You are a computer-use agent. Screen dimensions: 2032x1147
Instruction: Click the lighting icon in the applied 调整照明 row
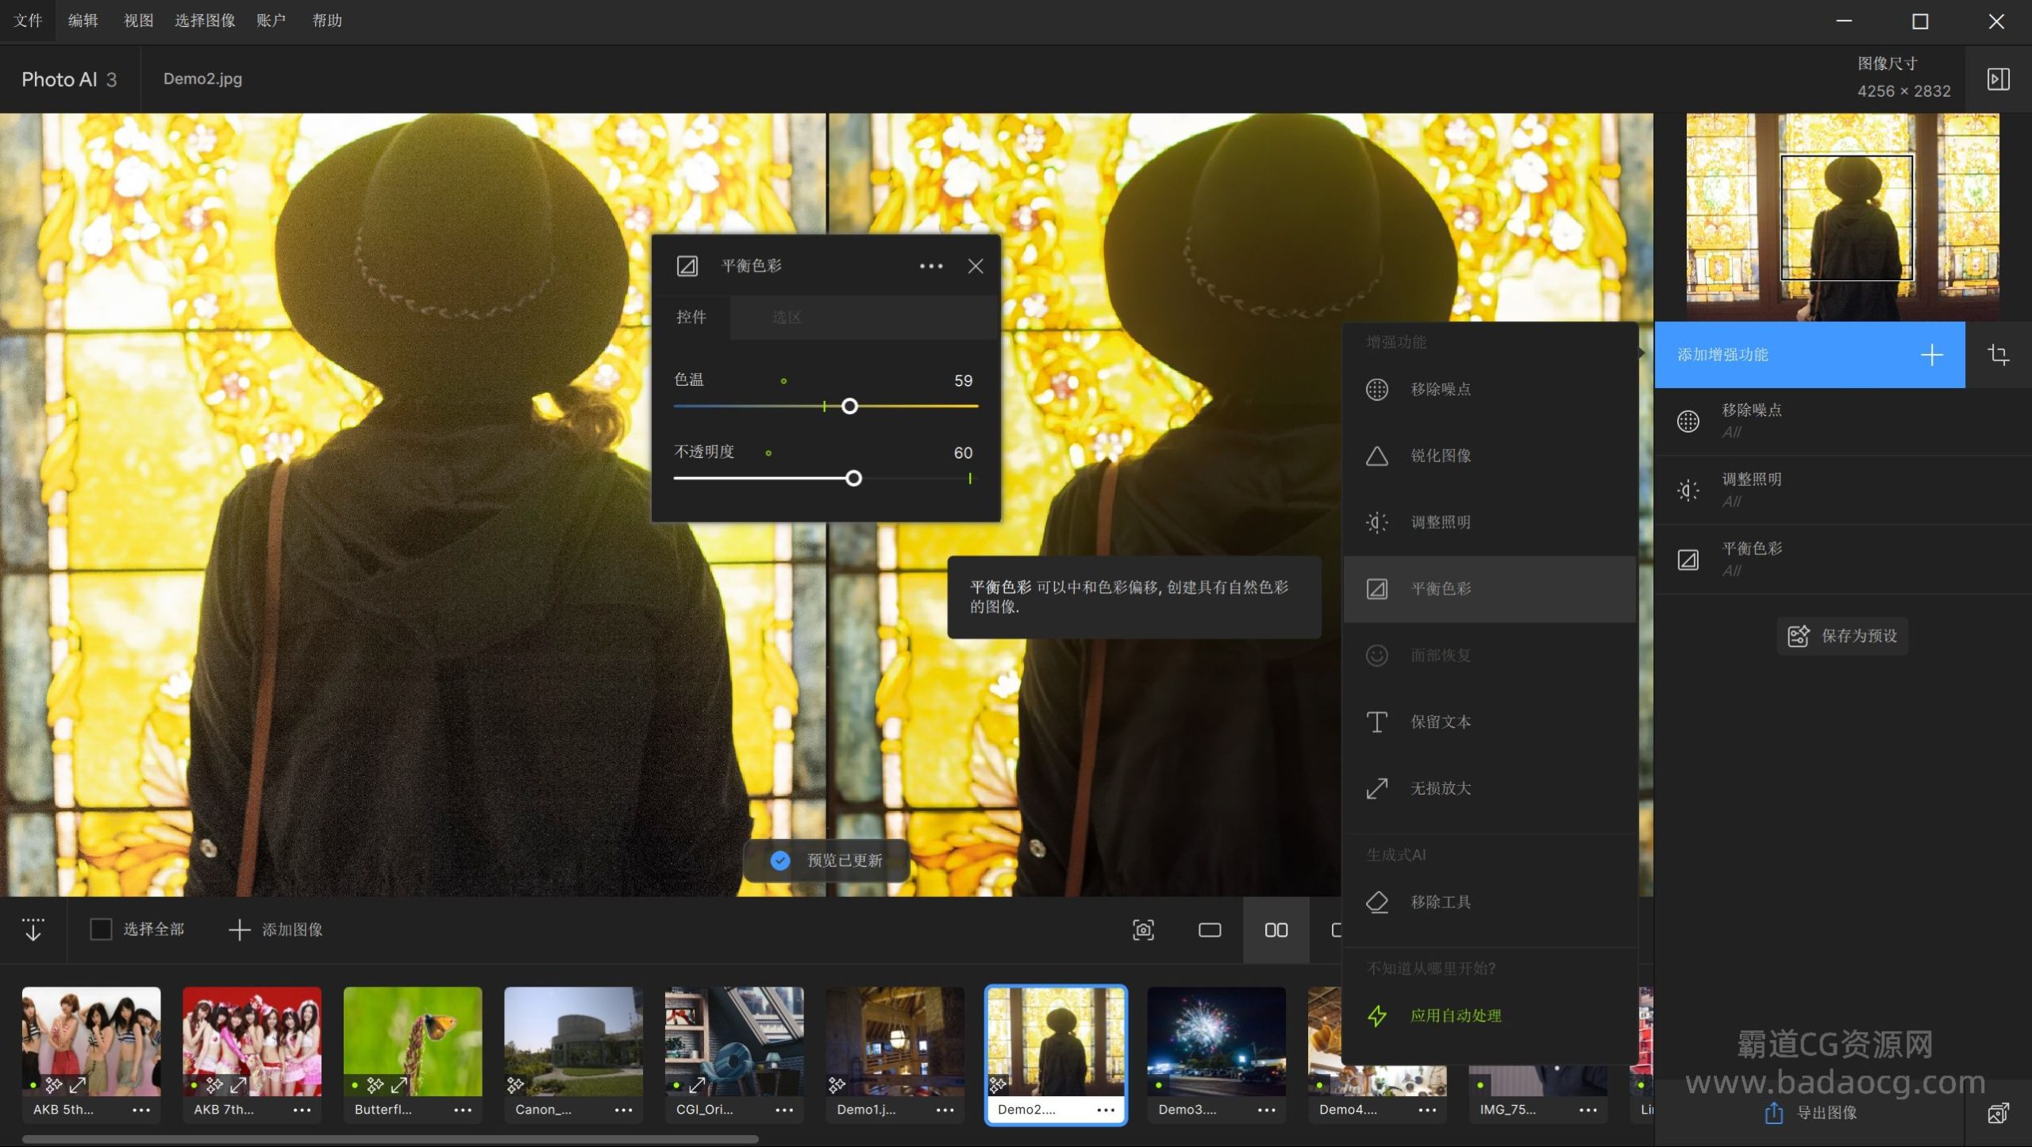(x=1688, y=491)
